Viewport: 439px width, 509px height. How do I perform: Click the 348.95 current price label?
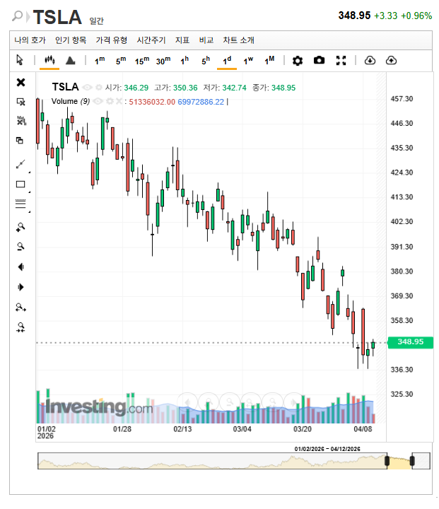click(411, 342)
